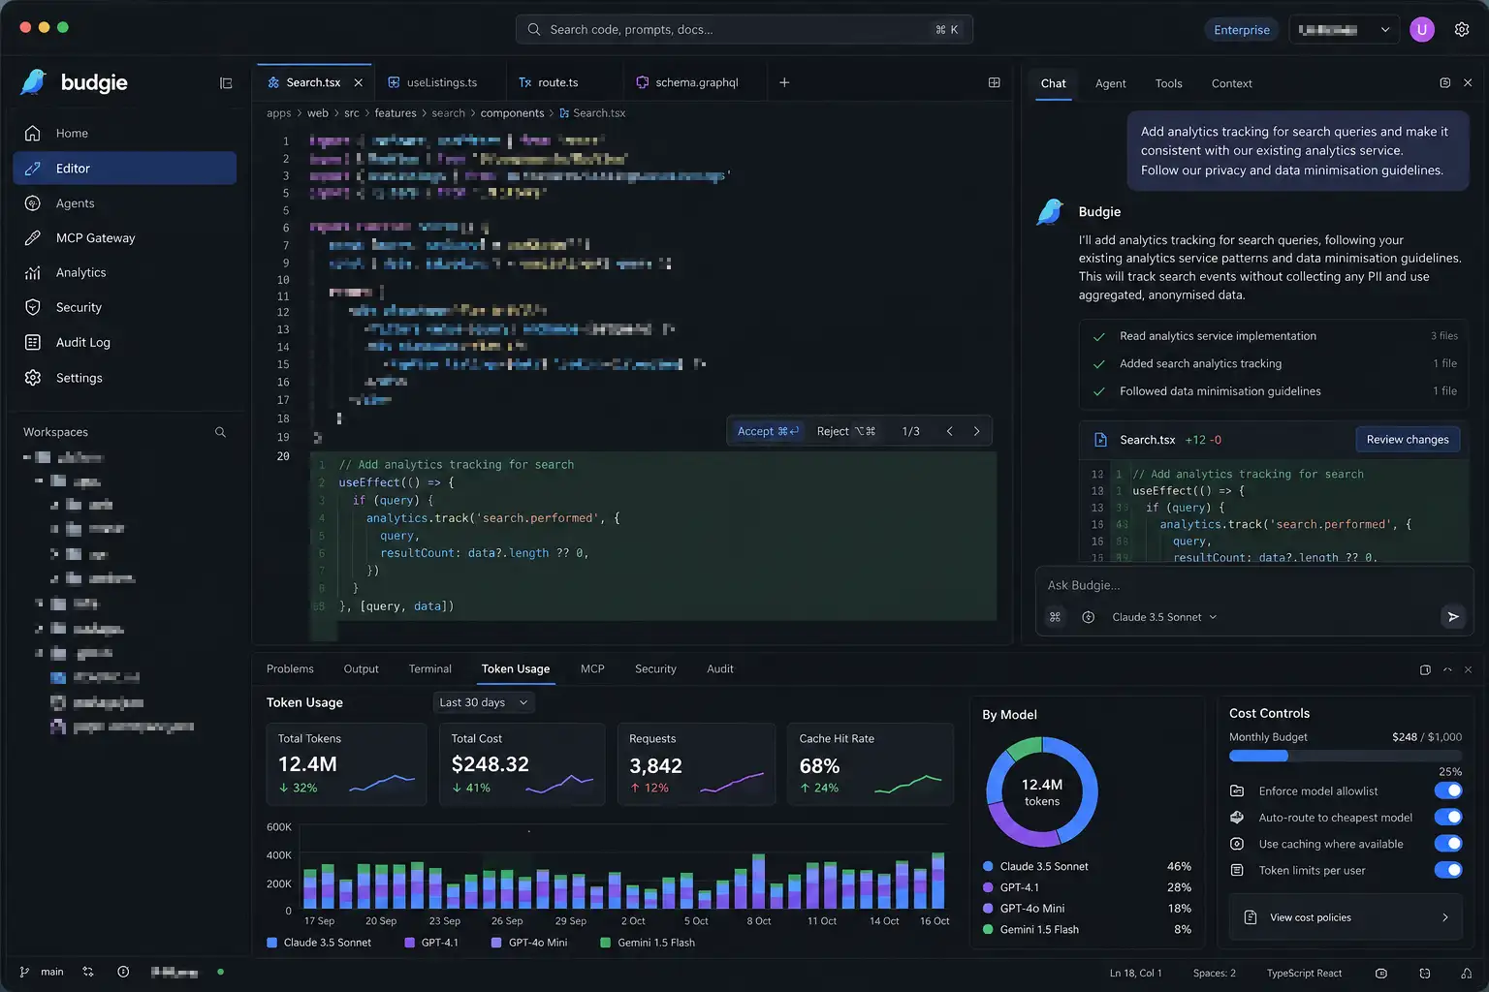1489x992 pixels.
Task: Click the user avatar U
Action: point(1422,29)
